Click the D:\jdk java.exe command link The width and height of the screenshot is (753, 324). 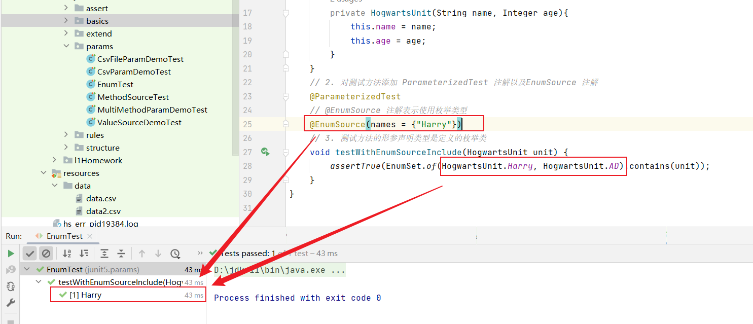pyautogui.click(x=279, y=270)
